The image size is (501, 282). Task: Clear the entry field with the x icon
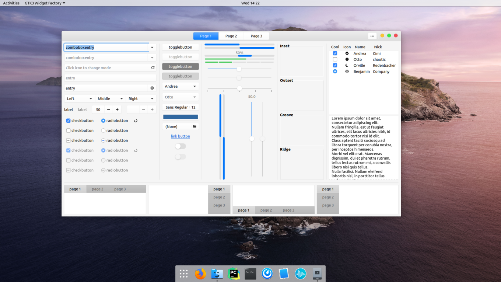[x=152, y=88]
